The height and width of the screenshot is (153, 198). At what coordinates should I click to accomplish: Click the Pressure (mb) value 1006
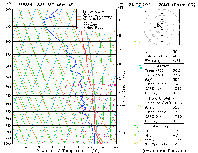(x=177, y=103)
